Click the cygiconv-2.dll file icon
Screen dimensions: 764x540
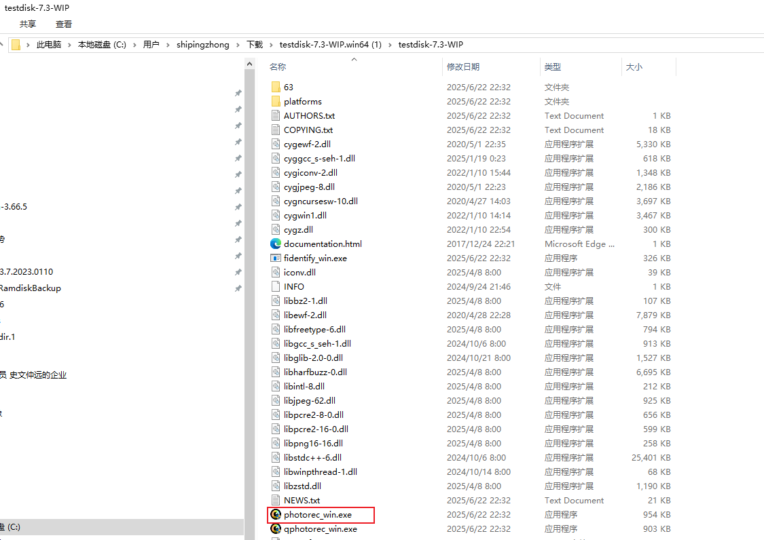click(276, 172)
